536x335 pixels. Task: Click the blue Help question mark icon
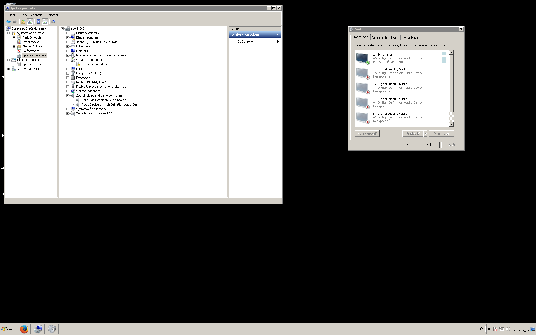tap(38, 21)
